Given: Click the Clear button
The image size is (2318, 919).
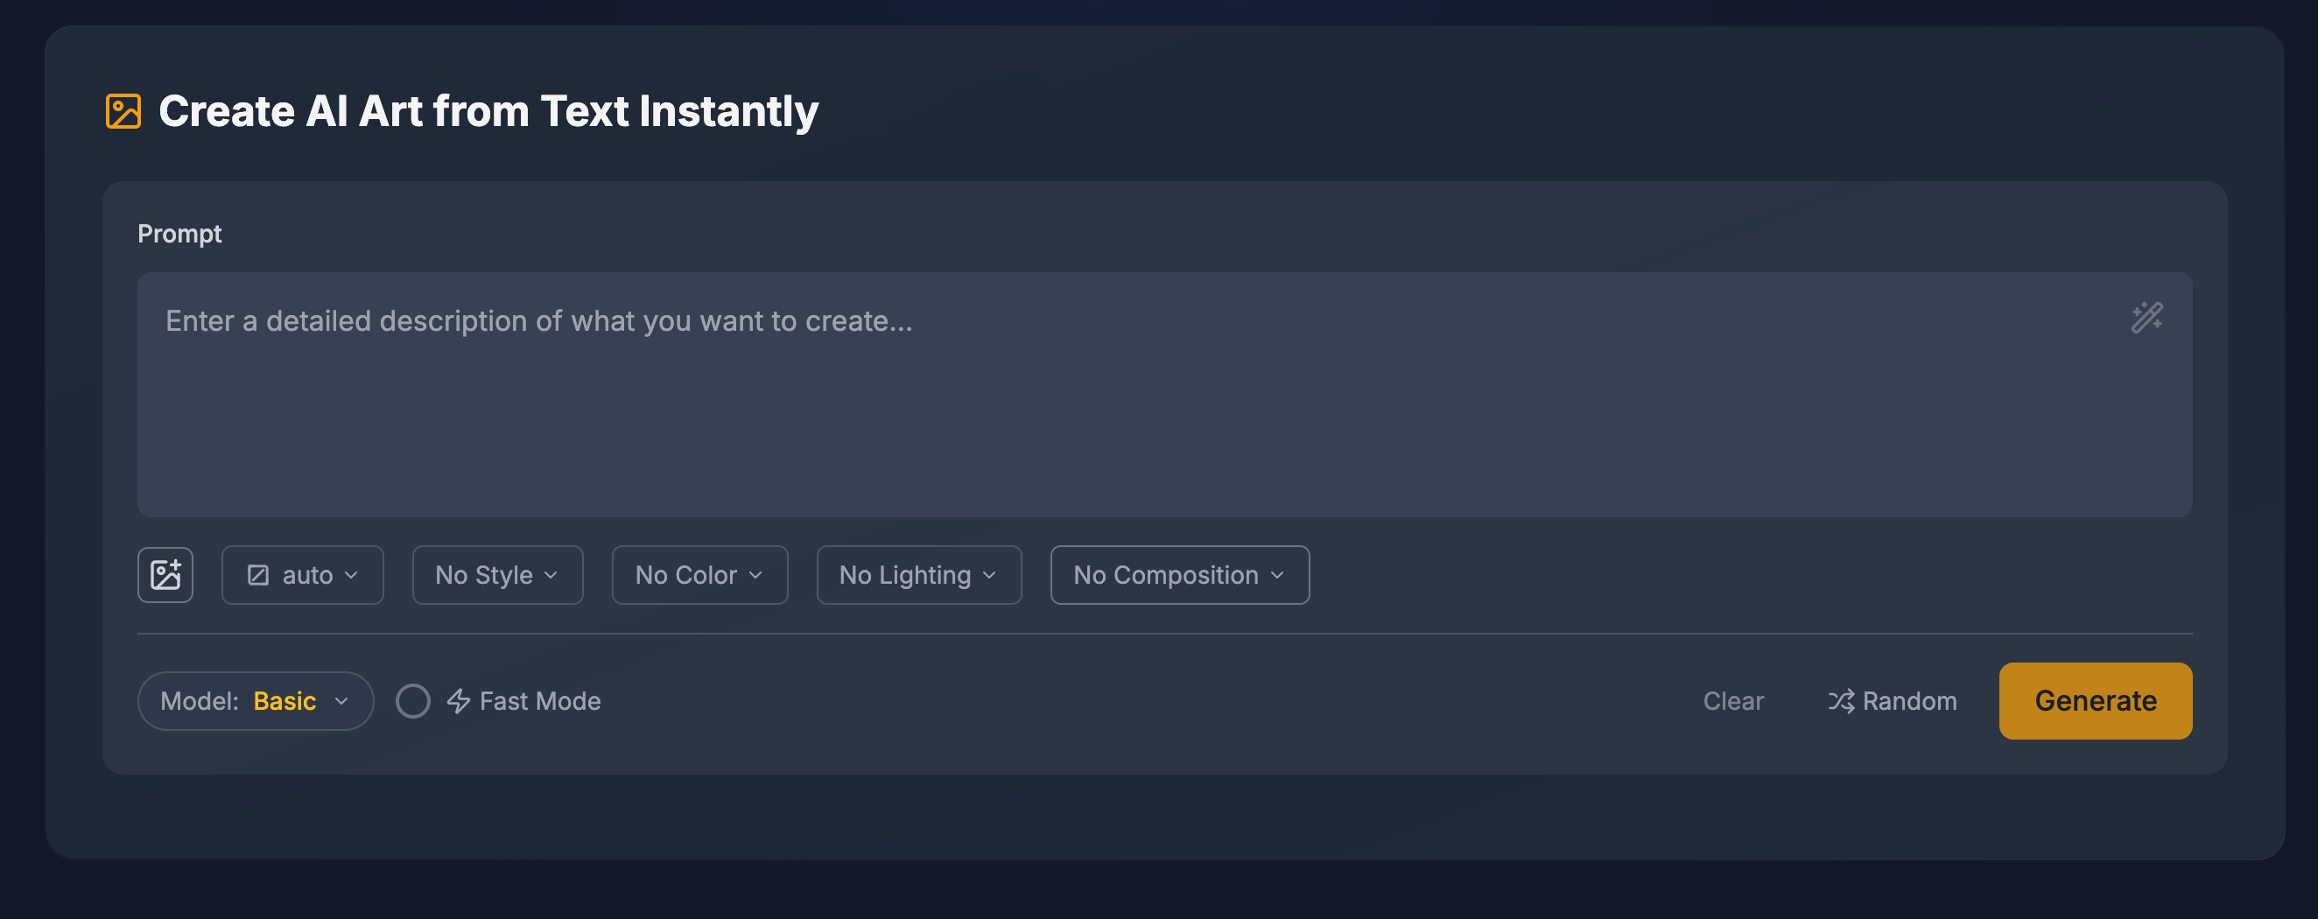Looking at the screenshot, I should pos(1733,701).
